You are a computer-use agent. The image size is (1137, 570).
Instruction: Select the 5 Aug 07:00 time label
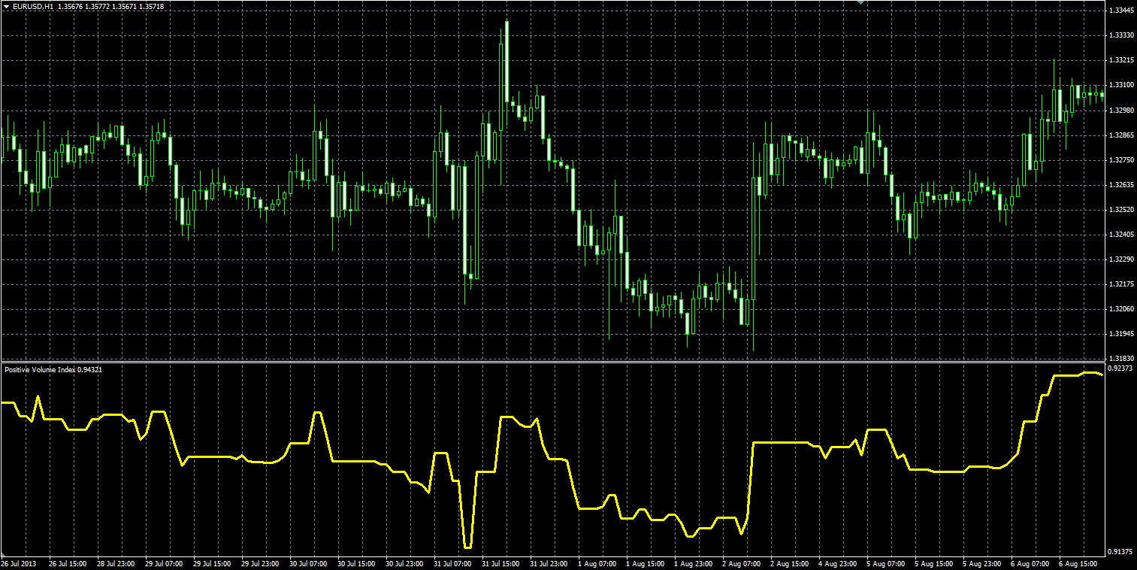(885, 563)
